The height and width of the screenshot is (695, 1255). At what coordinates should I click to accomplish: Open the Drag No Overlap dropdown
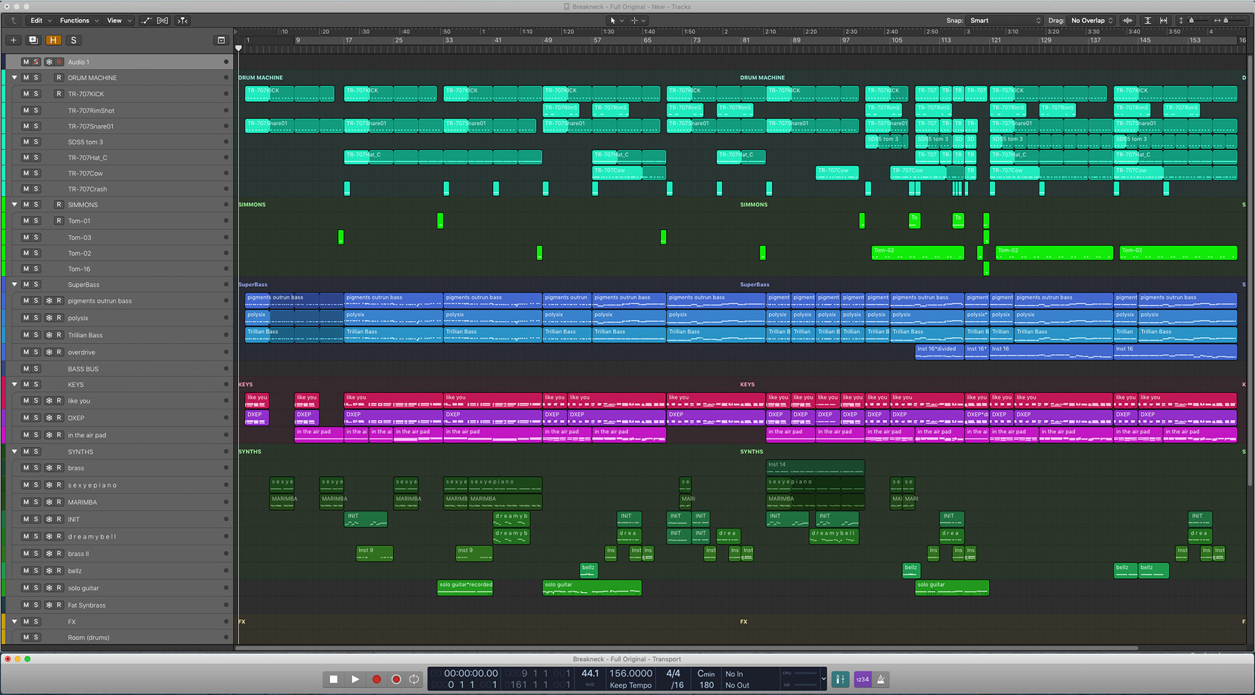(1092, 20)
